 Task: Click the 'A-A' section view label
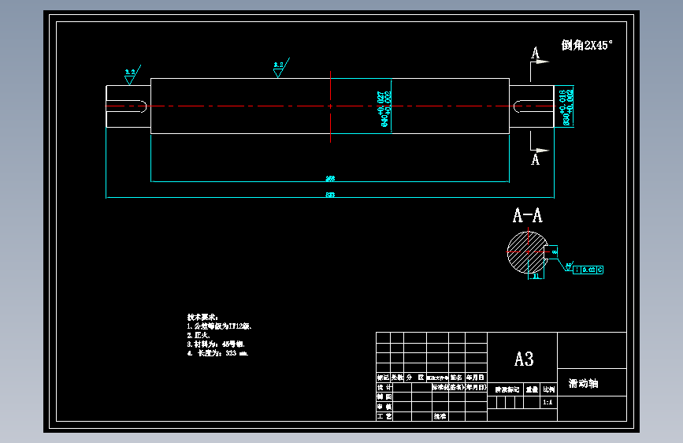pos(528,215)
